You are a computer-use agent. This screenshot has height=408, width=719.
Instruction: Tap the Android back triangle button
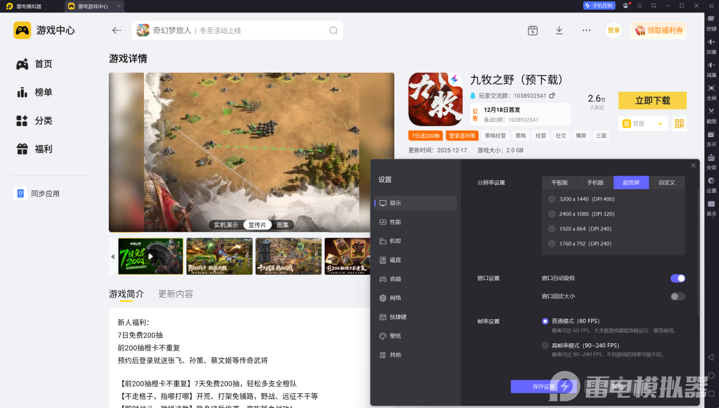click(711, 357)
